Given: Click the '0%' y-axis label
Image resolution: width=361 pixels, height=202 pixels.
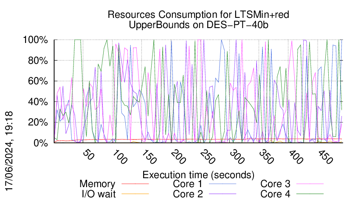Looking at the screenshot, I should tap(40, 143).
